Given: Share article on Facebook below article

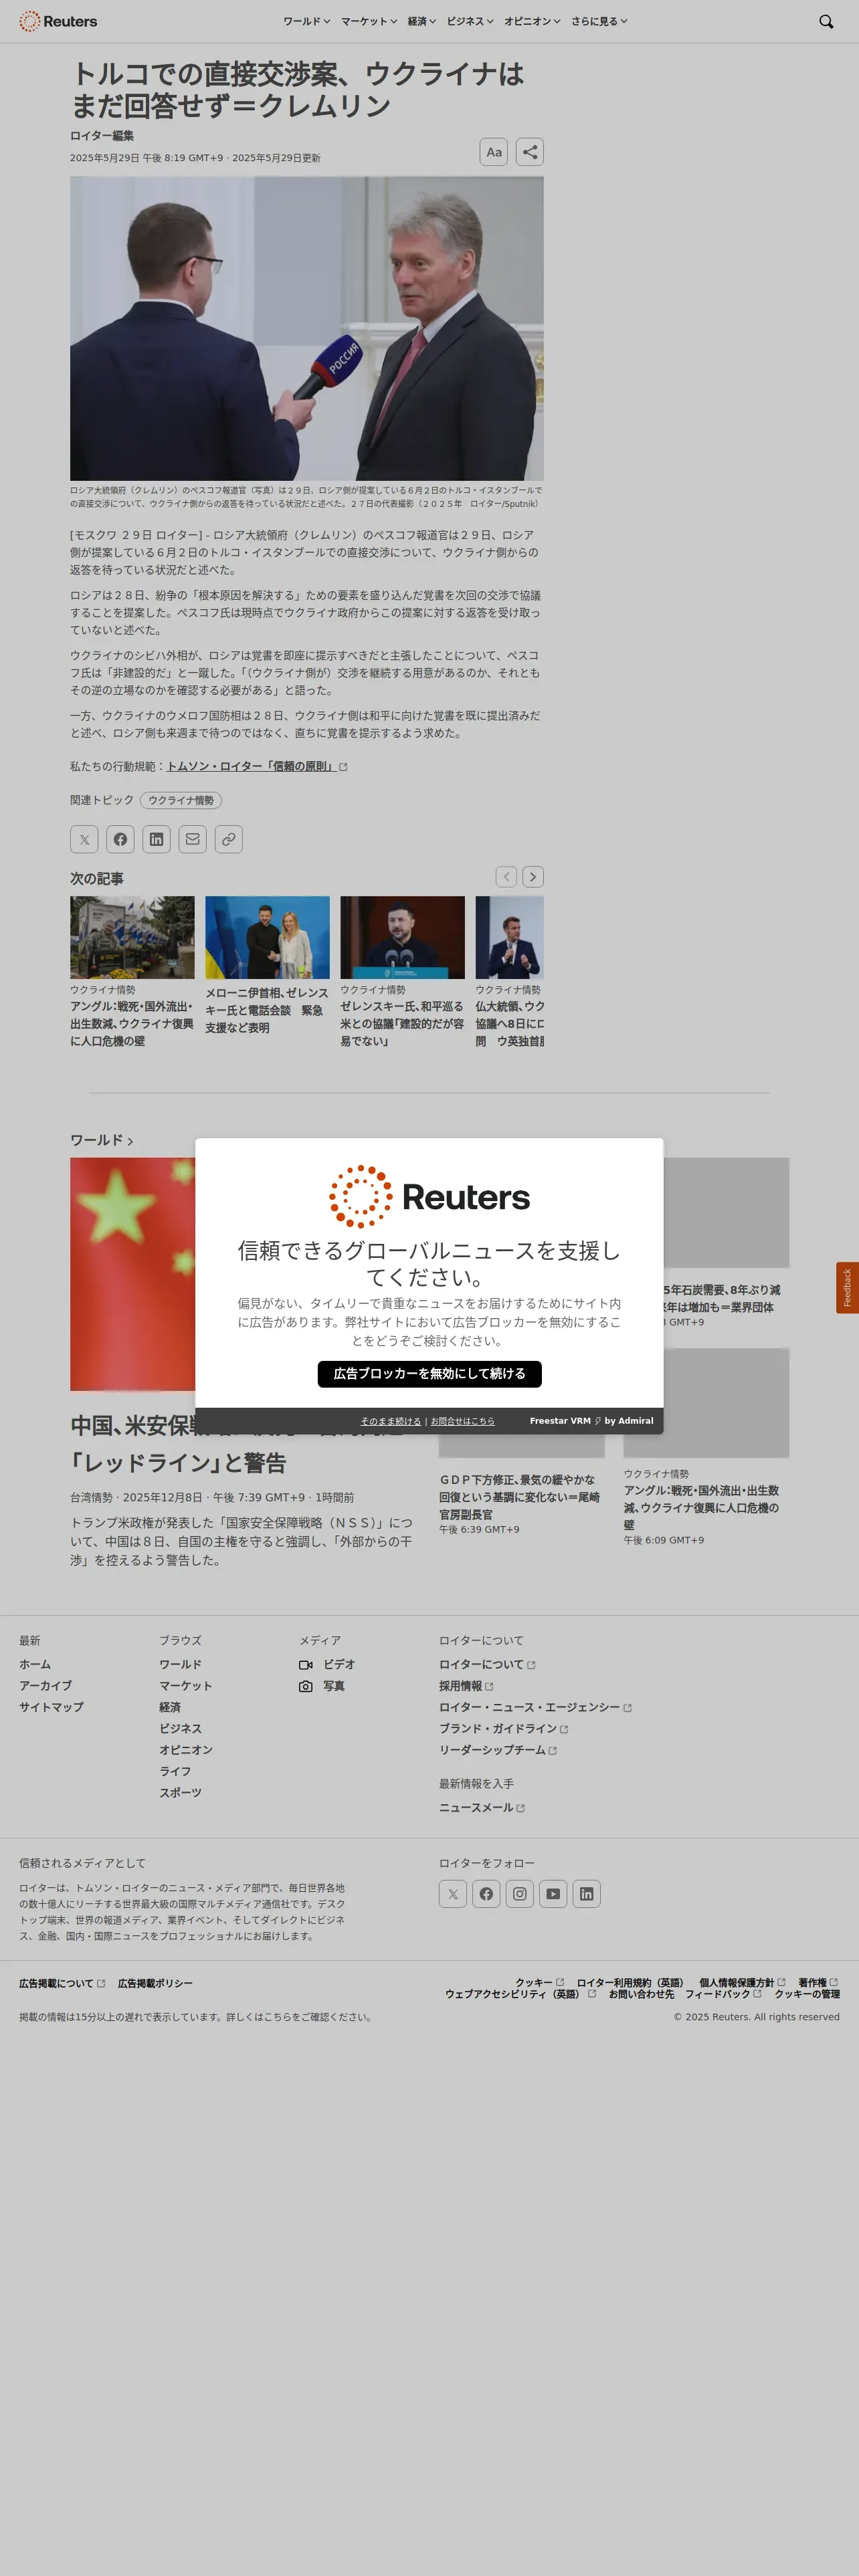Looking at the screenshot, I should pos(120,839).
